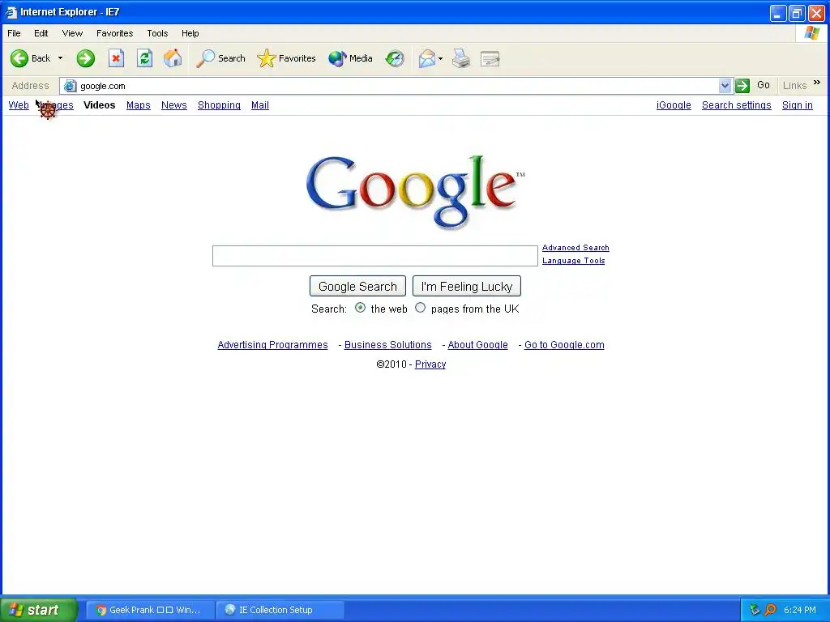Click the orange magnifier tray icon
The image size is (830, 622).
[x=771, y=610]
